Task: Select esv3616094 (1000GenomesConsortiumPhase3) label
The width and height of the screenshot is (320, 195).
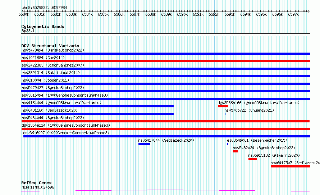Action: click(x=65, y=95)
